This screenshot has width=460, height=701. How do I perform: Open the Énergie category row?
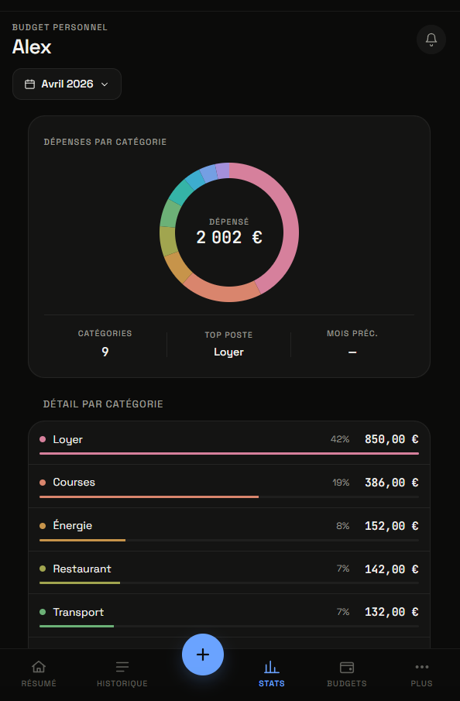[x=229, y=529]
